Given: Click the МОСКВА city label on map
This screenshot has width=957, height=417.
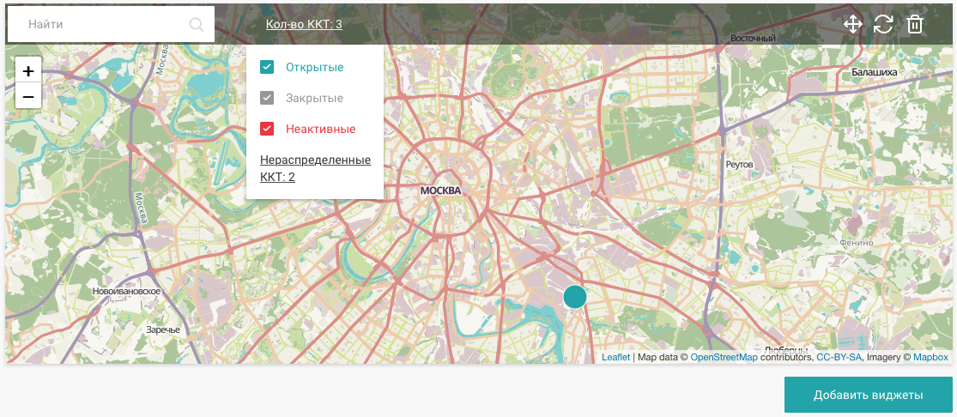Looking at the screenshot, I should 440,190.
